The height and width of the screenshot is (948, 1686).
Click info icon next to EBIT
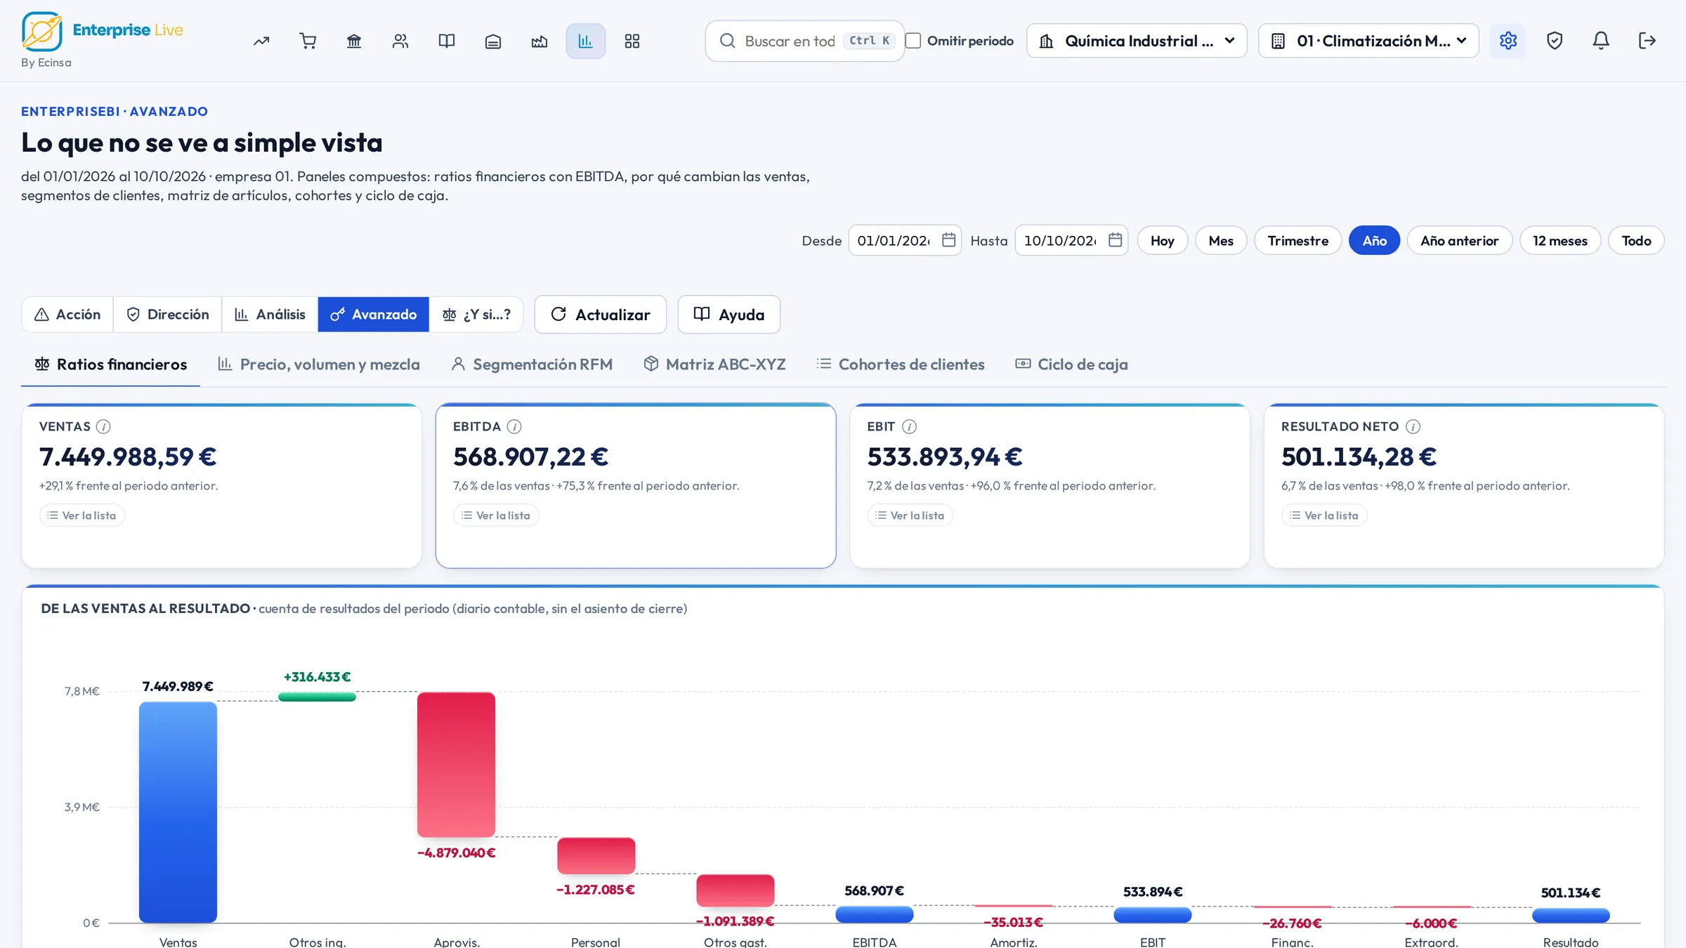tap(910, 426)
